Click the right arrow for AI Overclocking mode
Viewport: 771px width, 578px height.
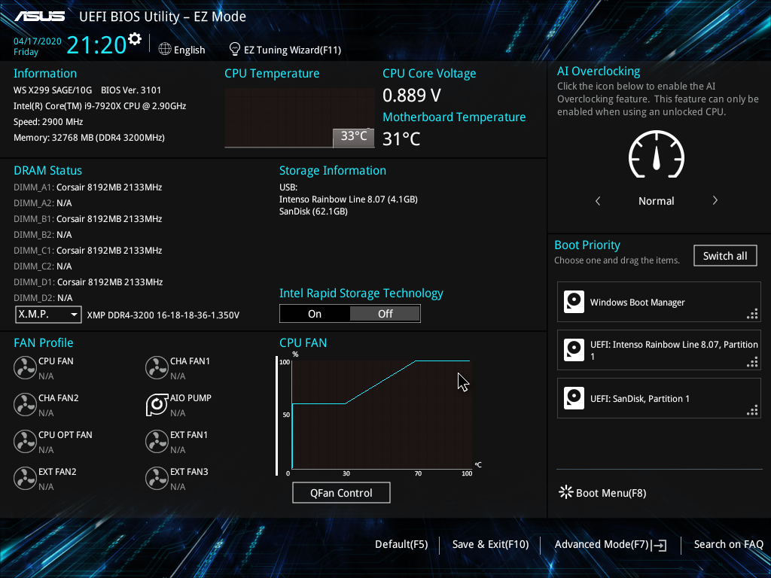pyautogui.click(x=715, y=200)
